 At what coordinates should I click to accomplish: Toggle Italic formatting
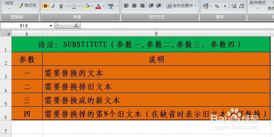pos(53,6)
